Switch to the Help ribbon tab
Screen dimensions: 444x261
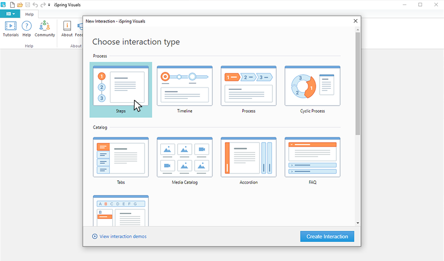coord(29,14)
